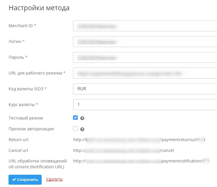This screenshot has height=187, width=217.
Task: Click the Тестовый режим label text
Action: coord(26,118)
